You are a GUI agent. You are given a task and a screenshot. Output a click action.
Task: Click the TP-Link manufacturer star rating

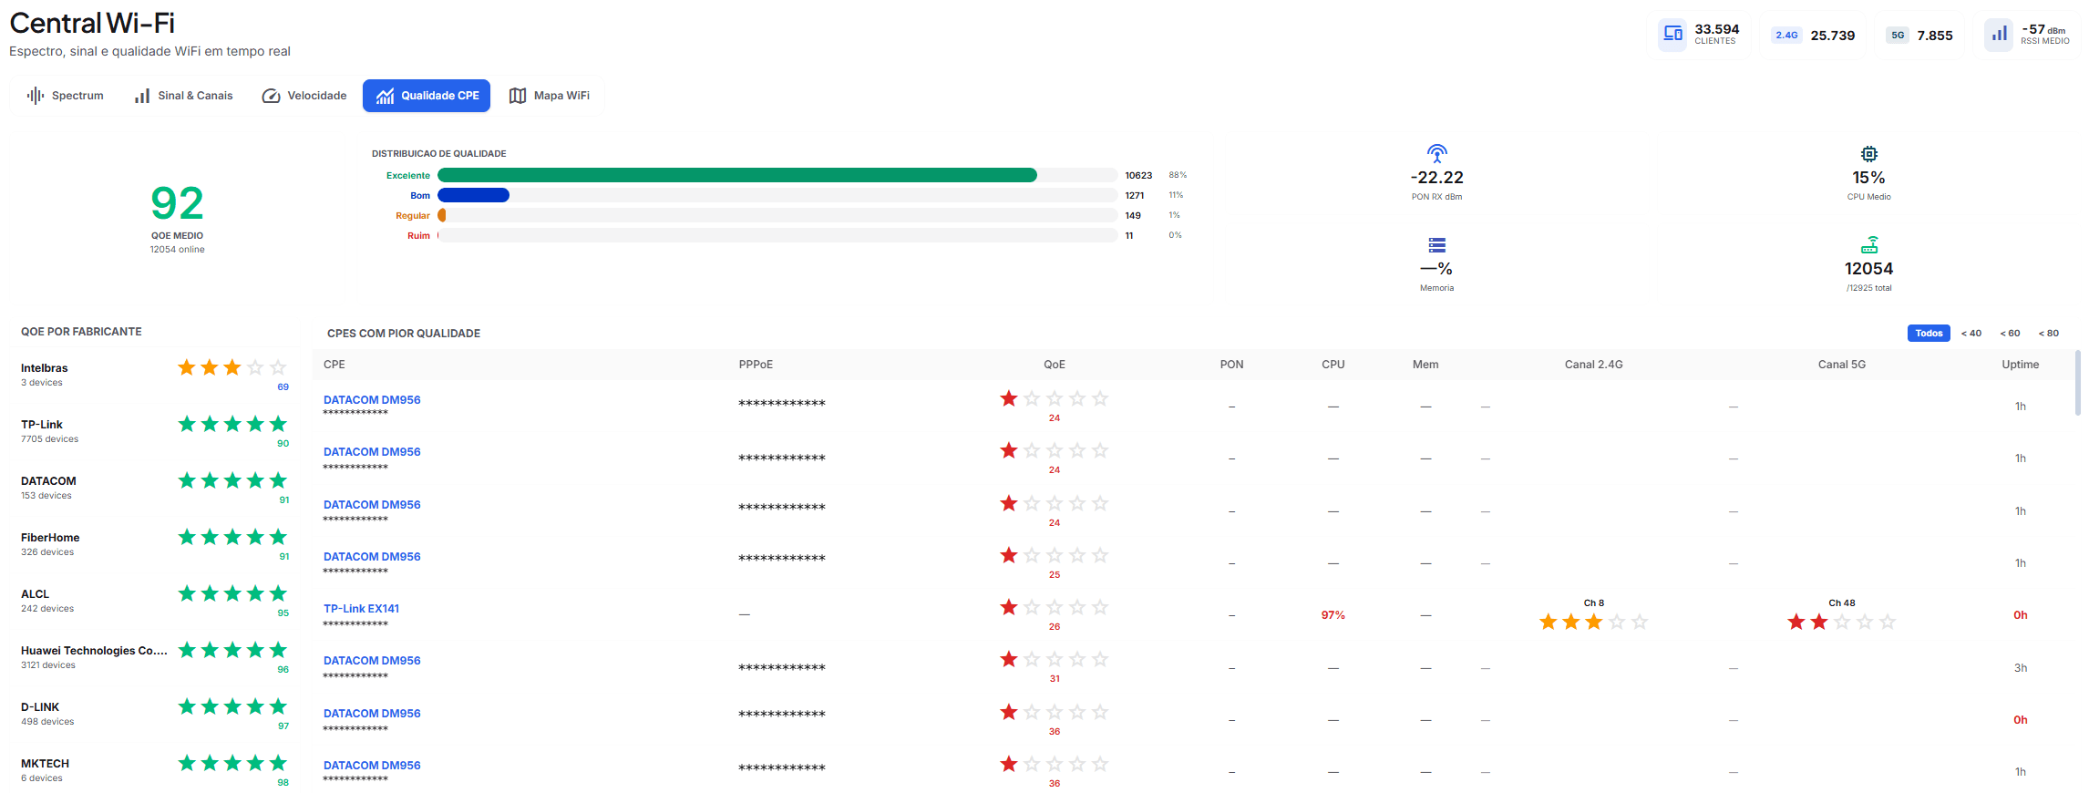(232, 424)
